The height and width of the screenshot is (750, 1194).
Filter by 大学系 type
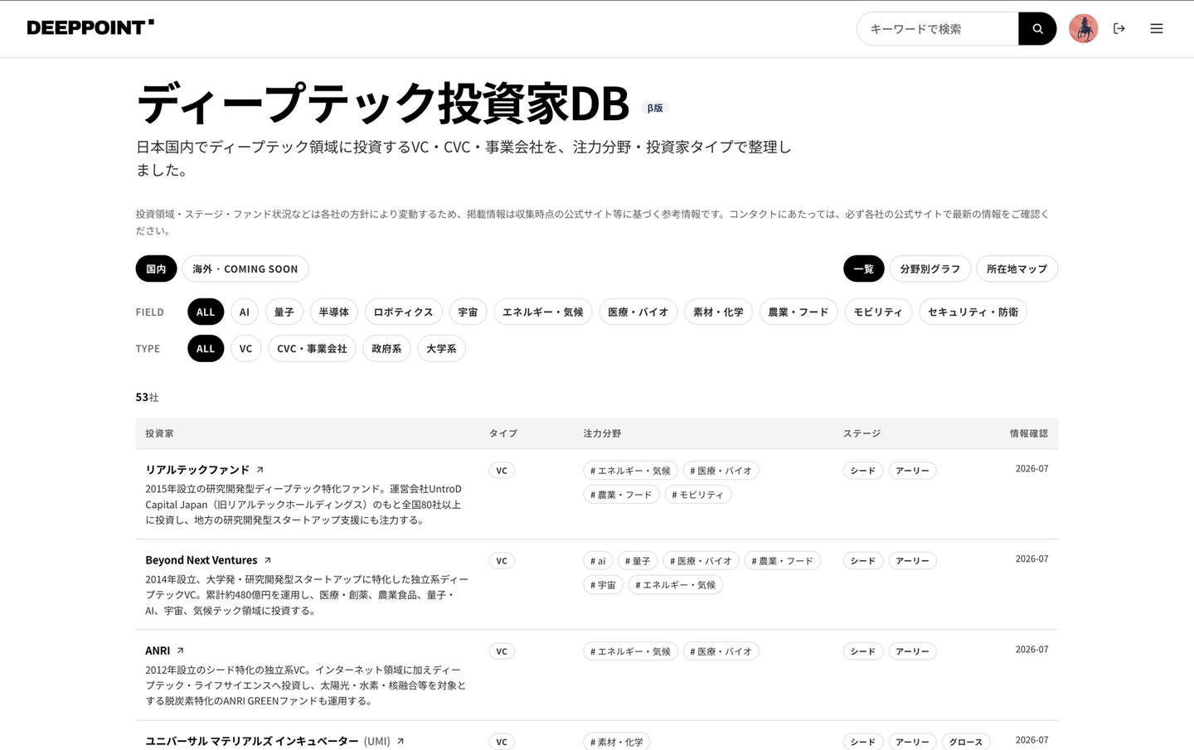(x=441, y=348)
